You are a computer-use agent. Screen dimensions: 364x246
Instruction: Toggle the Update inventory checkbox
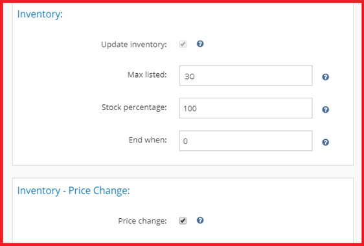[183, 44]
